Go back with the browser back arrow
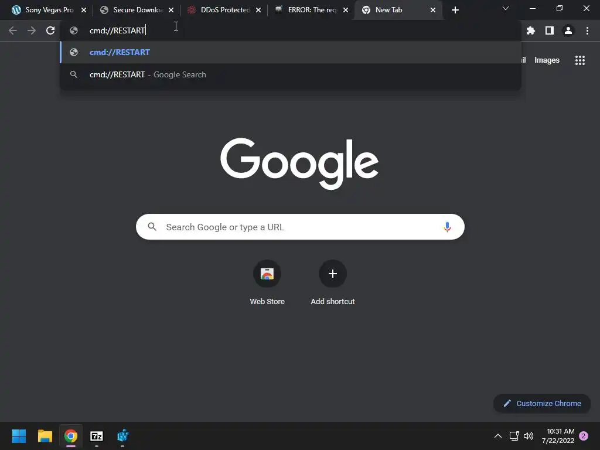Screen dimensions: 600x450 (x=13, y=30)
